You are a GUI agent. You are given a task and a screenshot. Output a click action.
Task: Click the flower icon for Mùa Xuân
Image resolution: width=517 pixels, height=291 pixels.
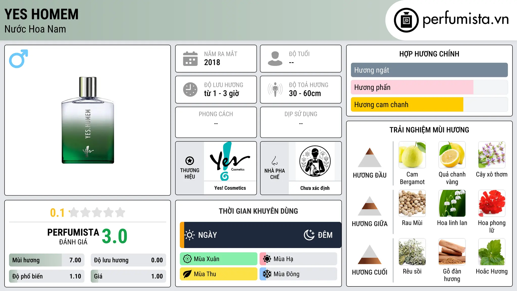pyautogui.click(x=187, y=259)
